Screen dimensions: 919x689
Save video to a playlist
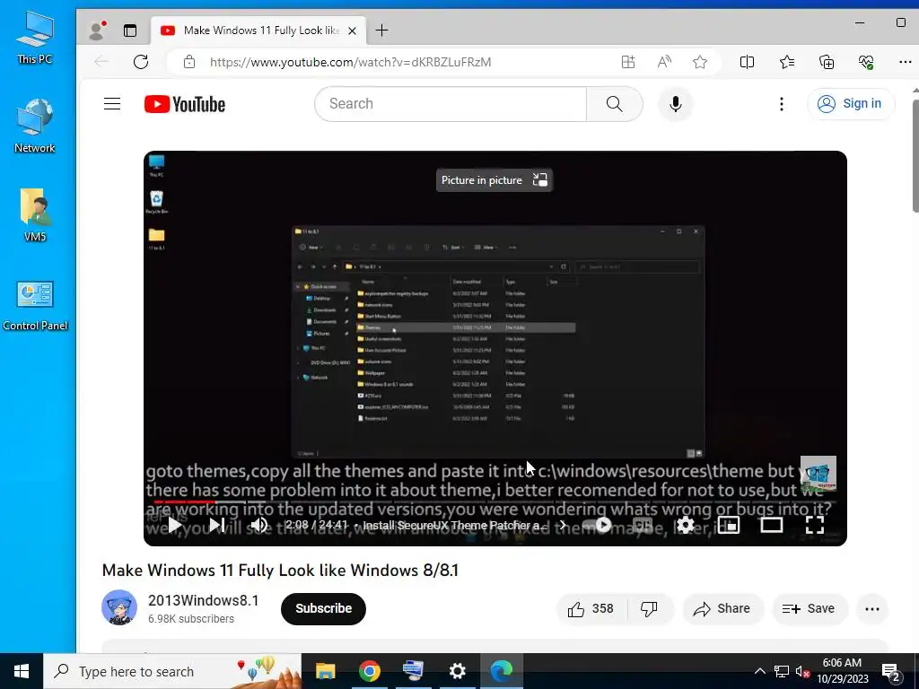coord(809,609)
